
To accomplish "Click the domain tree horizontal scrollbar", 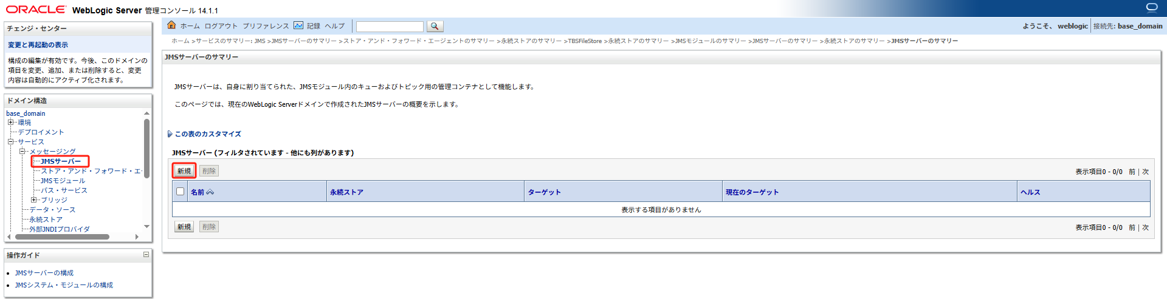I will click(x=62, y=237).
